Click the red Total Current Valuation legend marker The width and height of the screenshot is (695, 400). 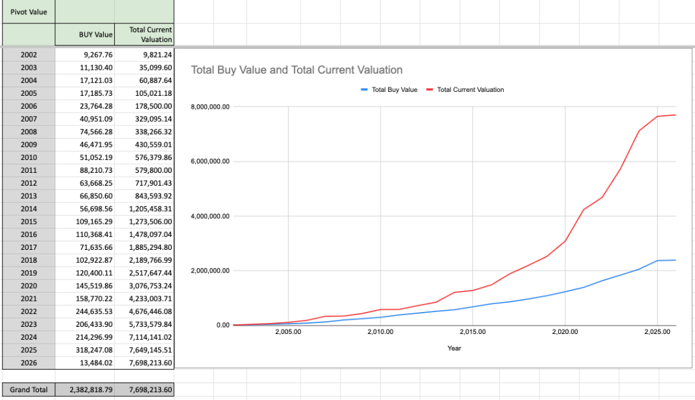[430, 90]
